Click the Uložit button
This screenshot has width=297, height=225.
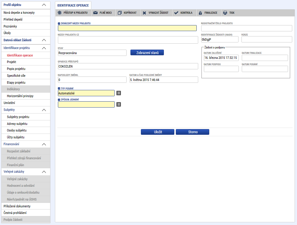tap(158, 132)
